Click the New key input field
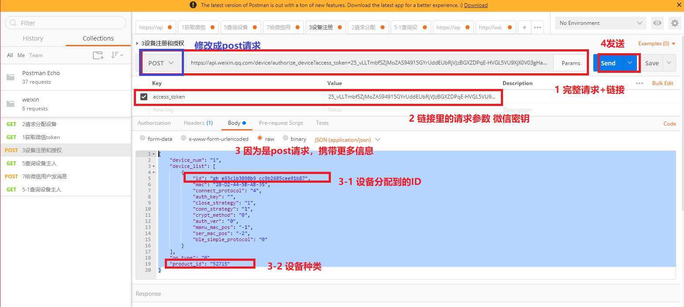684x307 pixels. pos(238,110)
